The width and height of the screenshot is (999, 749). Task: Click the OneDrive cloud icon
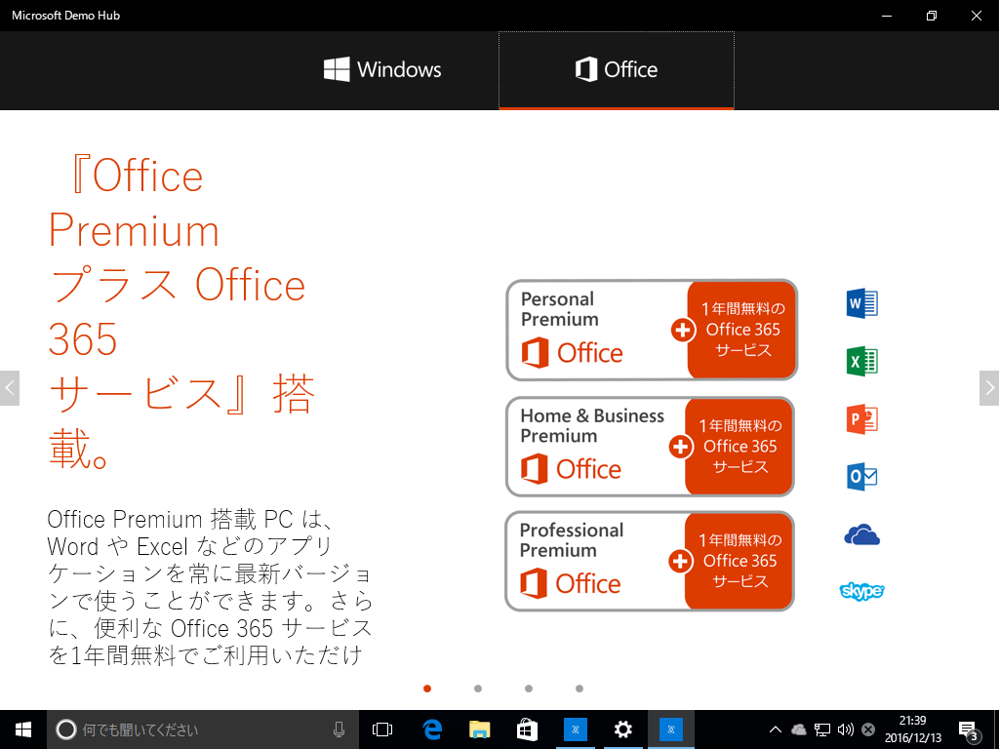pyautogui.click(x=862, y=535)
